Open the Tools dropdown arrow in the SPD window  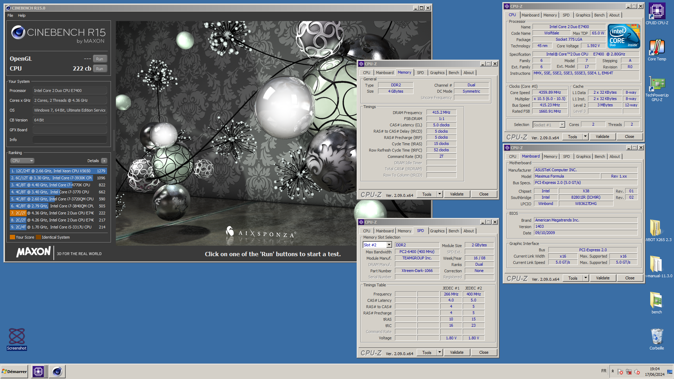click(440, 352)
